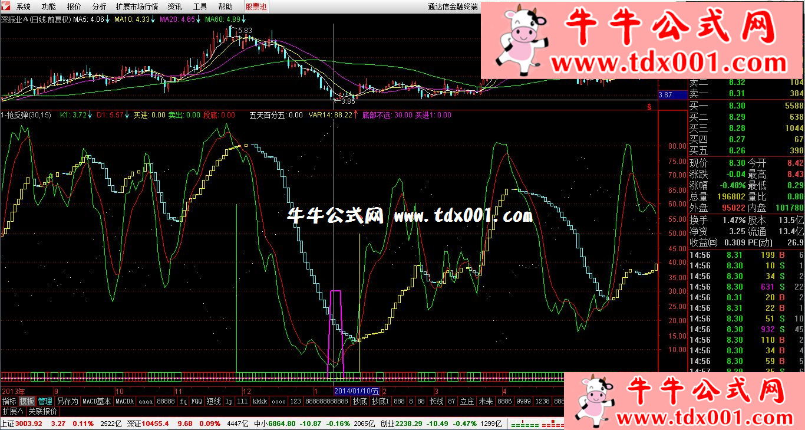The height and width of the screenshot is (430, 805).
Task: Select the 模板 tab
Action: click(x=28, y=401)
